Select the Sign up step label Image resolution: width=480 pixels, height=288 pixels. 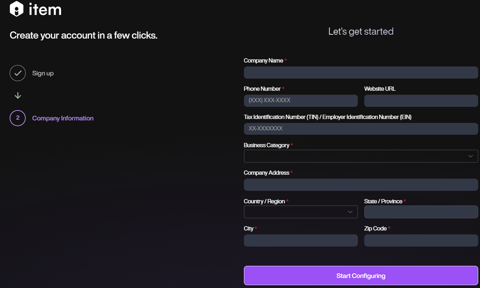pyautogui.click(x=43, y=73)
